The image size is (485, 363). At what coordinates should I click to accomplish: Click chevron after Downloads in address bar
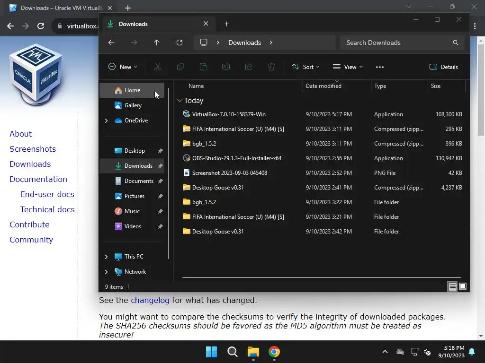coord(271,43)
